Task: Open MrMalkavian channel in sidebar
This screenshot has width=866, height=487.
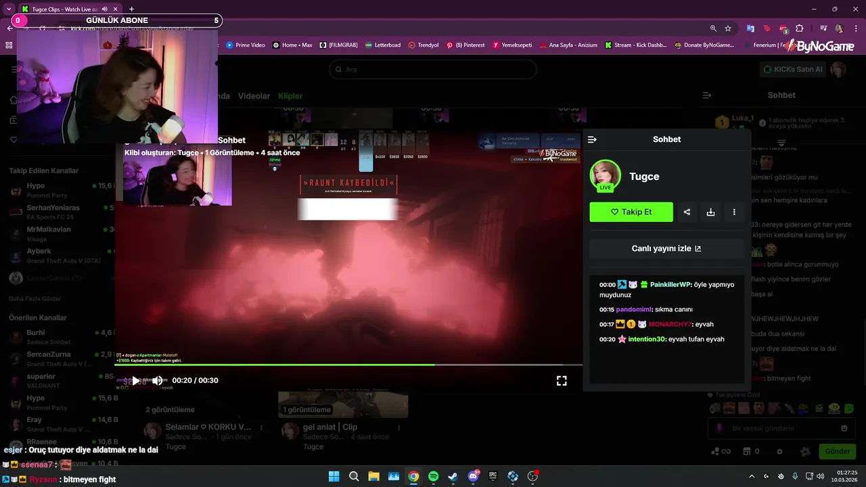Action: (x=61, y=234)
